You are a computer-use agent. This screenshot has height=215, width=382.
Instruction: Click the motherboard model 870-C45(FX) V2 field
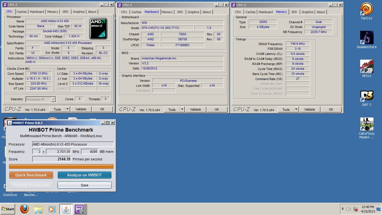tap(167, 28)
